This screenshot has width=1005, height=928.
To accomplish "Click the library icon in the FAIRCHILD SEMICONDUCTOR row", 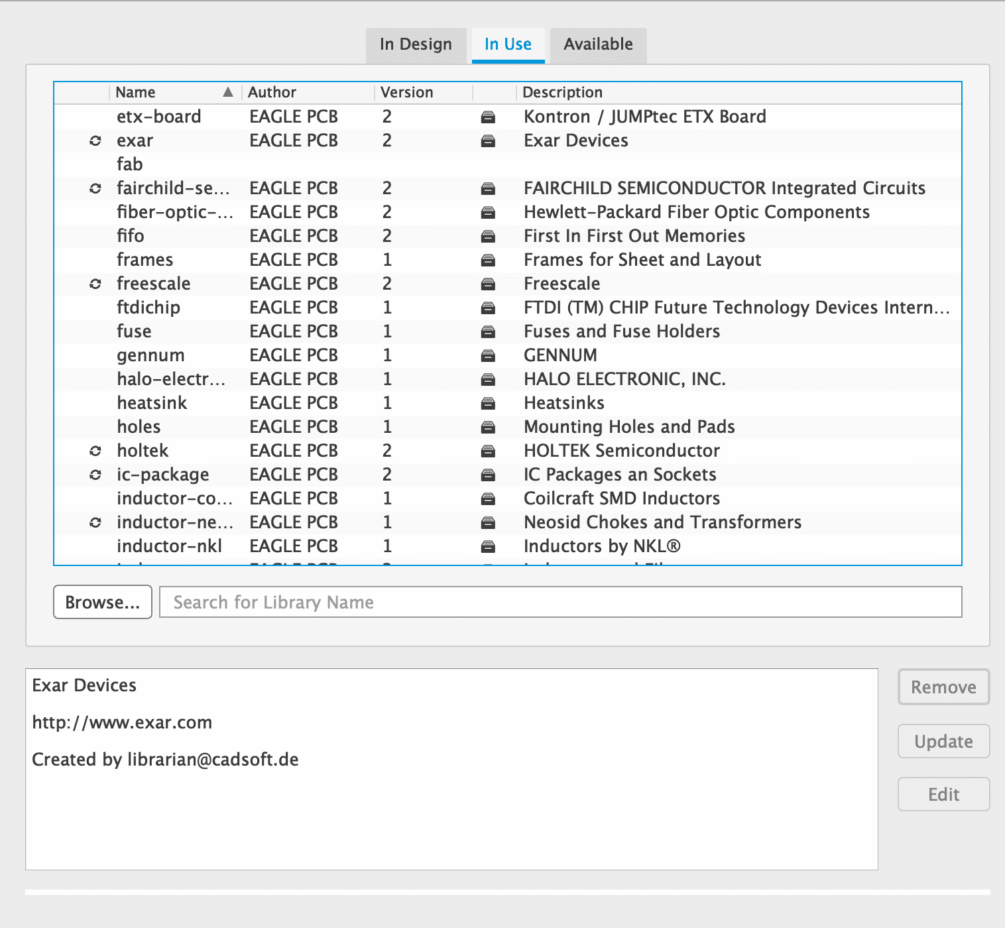I will tap(488, 189).
